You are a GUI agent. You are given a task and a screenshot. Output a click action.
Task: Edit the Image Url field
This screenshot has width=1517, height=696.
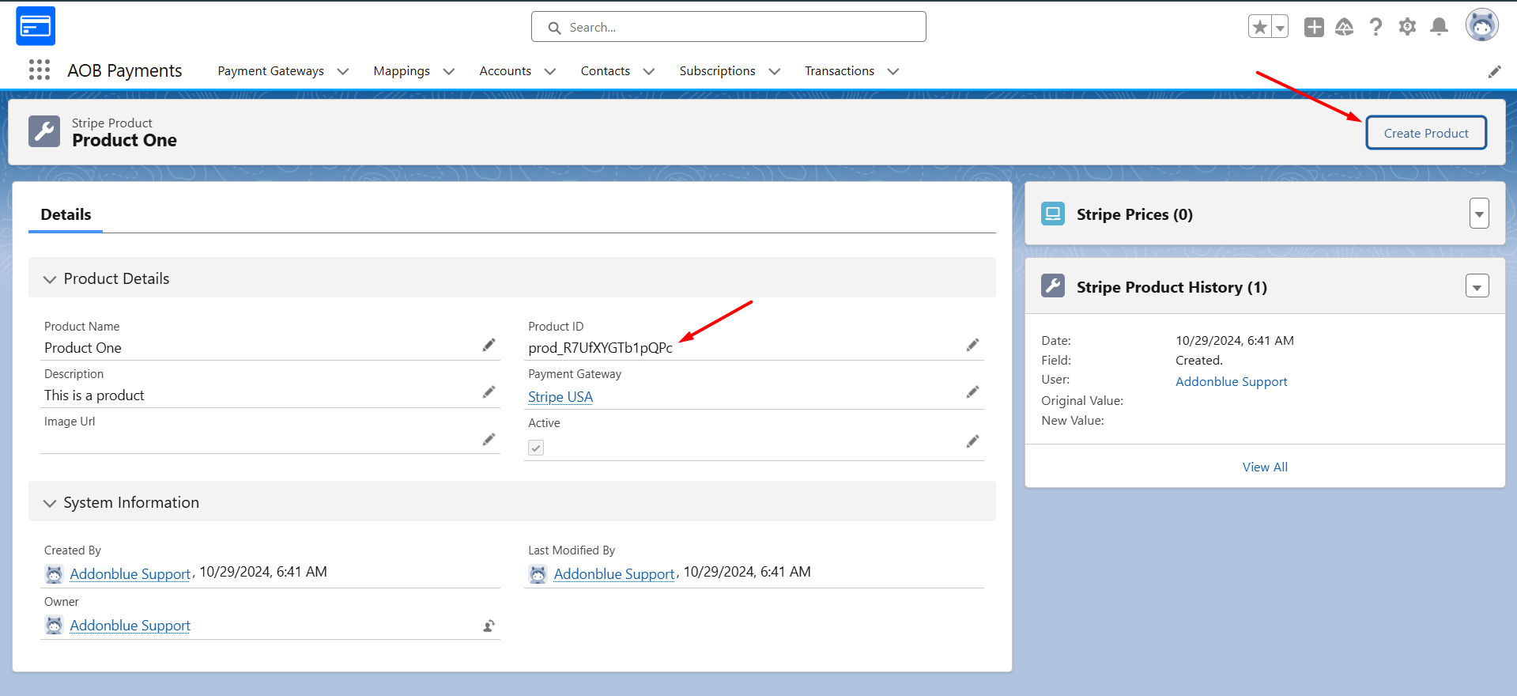tap(489, 440)
